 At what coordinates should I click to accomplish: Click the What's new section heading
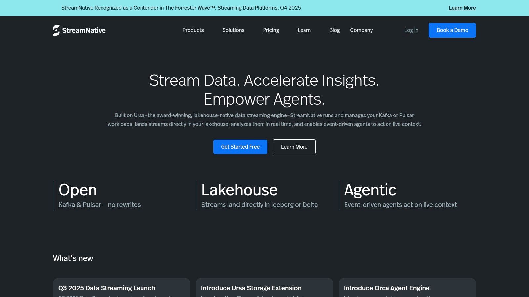click(x=72, y=258)
